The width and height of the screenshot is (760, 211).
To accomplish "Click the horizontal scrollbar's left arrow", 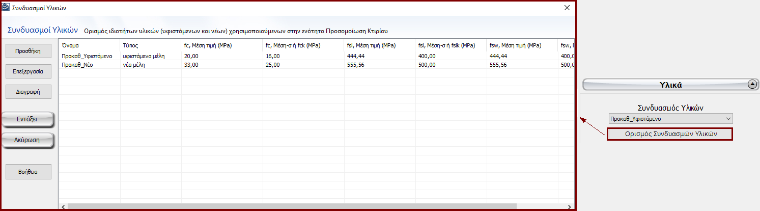I will pyautogui.click(x=62, y=206).
